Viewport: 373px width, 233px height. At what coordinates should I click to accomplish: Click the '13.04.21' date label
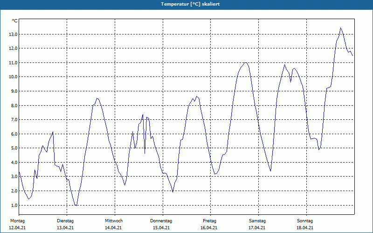65,228
